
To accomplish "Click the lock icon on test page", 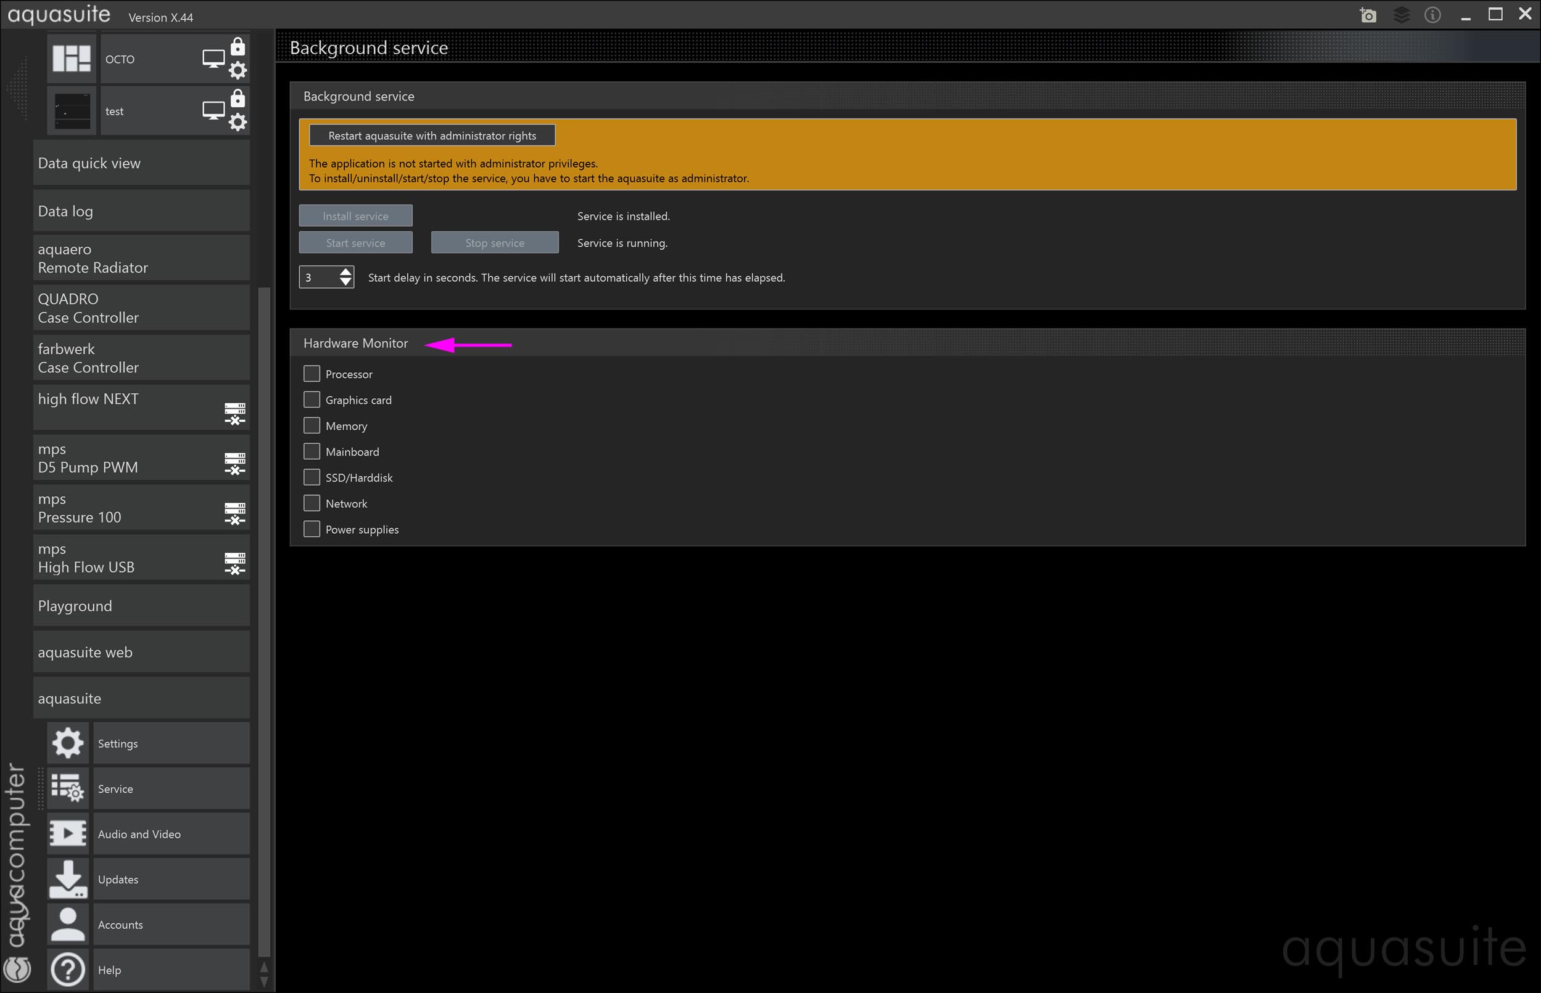I will [x=238, y=98].
